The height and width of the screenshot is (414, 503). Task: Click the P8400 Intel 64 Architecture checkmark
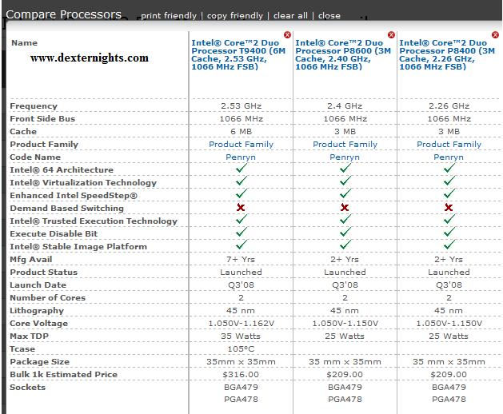click(449, 168)
